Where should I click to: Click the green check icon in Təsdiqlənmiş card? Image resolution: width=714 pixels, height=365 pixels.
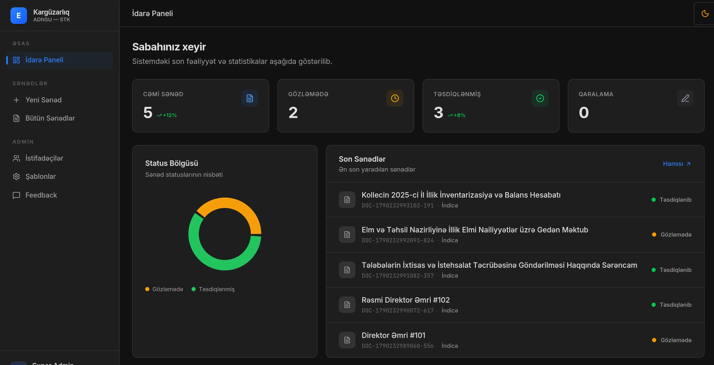(540, 98)
